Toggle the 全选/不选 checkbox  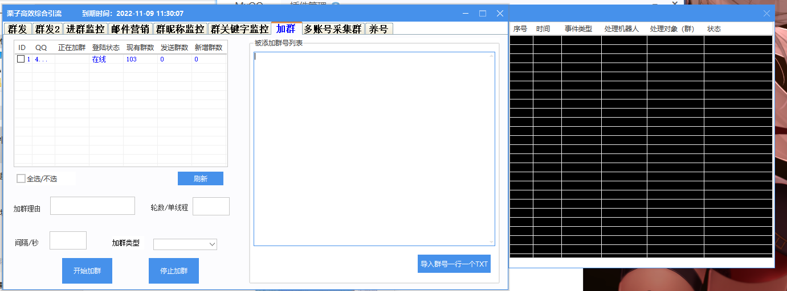21,178
